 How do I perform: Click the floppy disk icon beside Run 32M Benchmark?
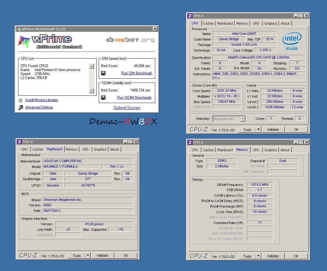[x=103, y=73]
